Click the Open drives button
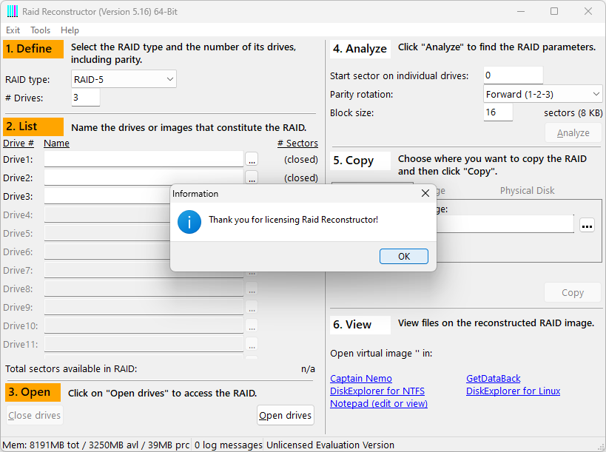 285,415
